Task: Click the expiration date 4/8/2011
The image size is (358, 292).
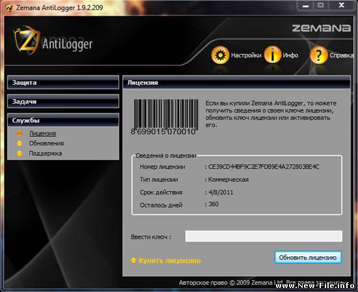Action: click(221, 192)
